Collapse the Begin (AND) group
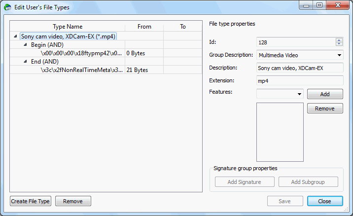Viewport: 353px width, 216px height. pos(25,45)
